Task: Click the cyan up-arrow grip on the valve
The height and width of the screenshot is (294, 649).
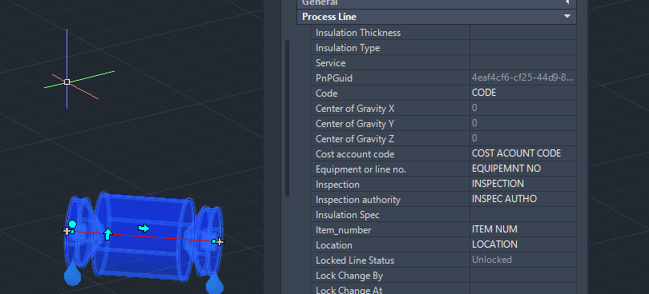Action: click(x=107, y=234)
